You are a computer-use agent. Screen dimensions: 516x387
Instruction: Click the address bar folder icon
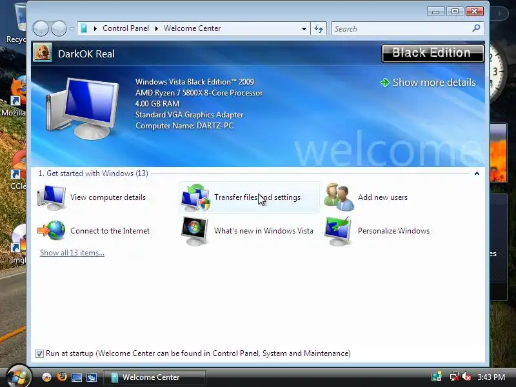coord(84,28)
